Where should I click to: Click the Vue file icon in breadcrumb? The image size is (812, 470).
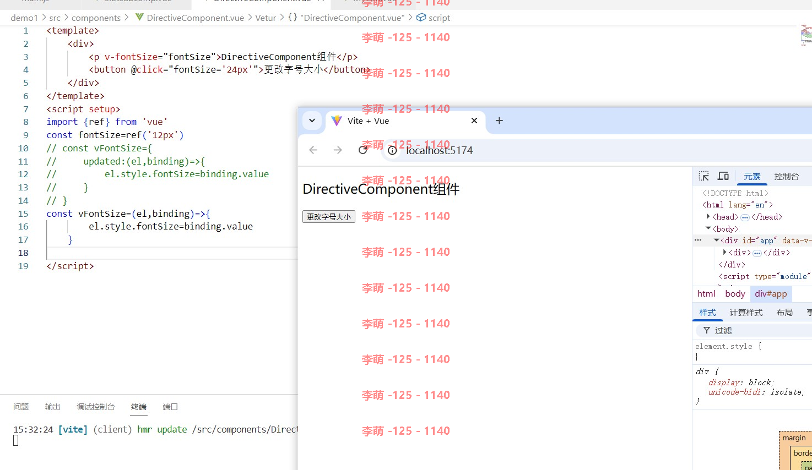point(139,18)
